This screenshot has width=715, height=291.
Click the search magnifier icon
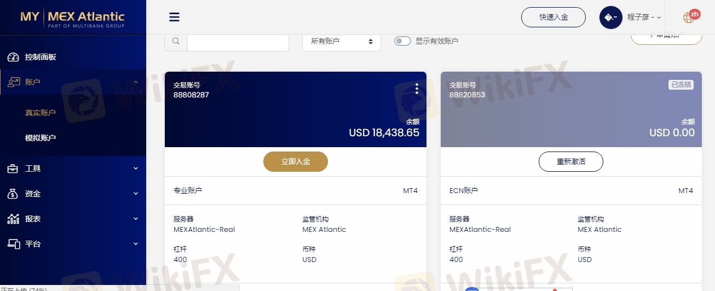click(176, 41)
